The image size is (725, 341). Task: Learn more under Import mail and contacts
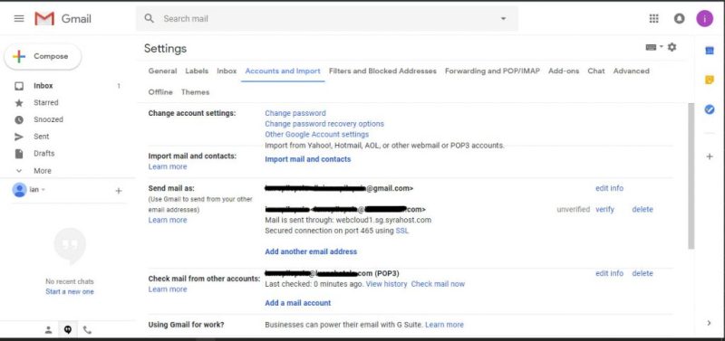point(168,166)
